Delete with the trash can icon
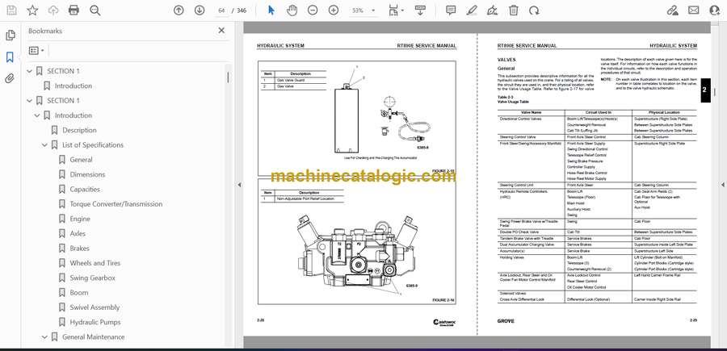 point(511,10)
